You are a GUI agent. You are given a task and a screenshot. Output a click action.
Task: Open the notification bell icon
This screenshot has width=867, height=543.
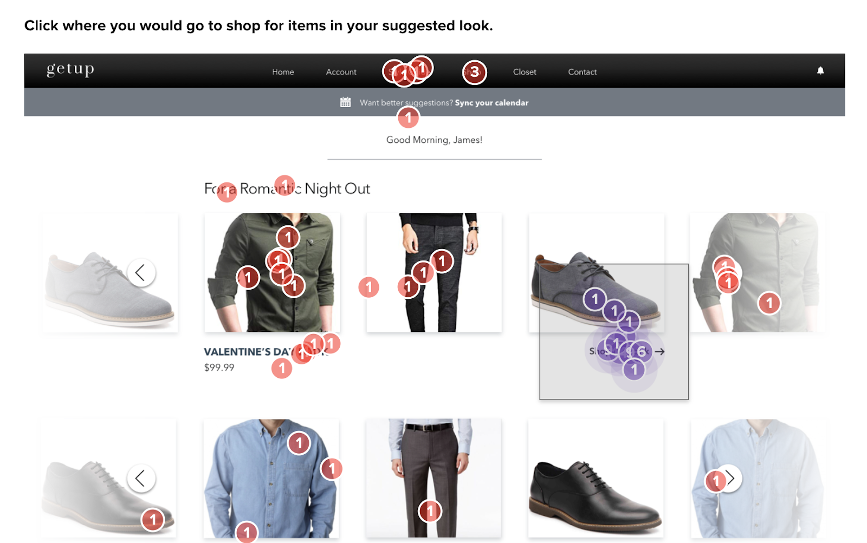coord(820,70)
